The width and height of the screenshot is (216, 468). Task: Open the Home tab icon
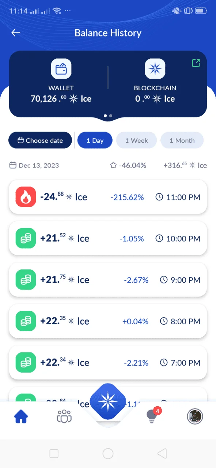coord(21,416)
